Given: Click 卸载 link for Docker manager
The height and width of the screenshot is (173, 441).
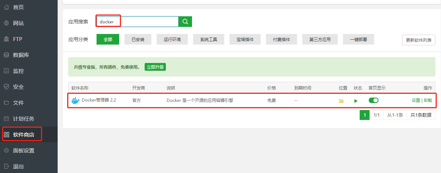Looking at the screenshot, I should 428,100.
